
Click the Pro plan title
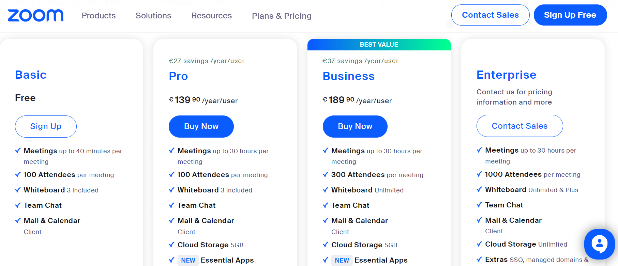click(178, 76)
